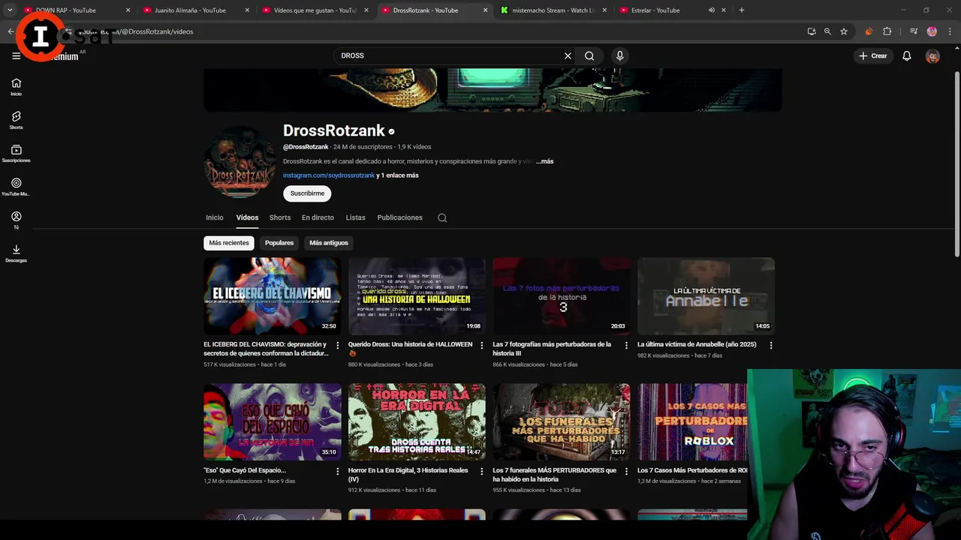This screenshot has width=961, height=540.
Task: Open YouTube Music sidebar icon
Action: point(16,187)
